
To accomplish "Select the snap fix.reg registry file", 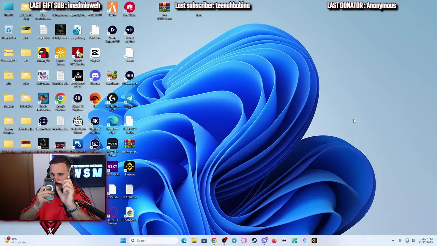I will coord(78,33).
